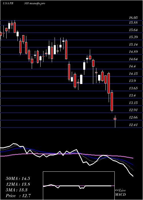143x200 pixels.
Task: Click the 12.91 price level label
Action: pyautogui.click(x=133, y=110)
